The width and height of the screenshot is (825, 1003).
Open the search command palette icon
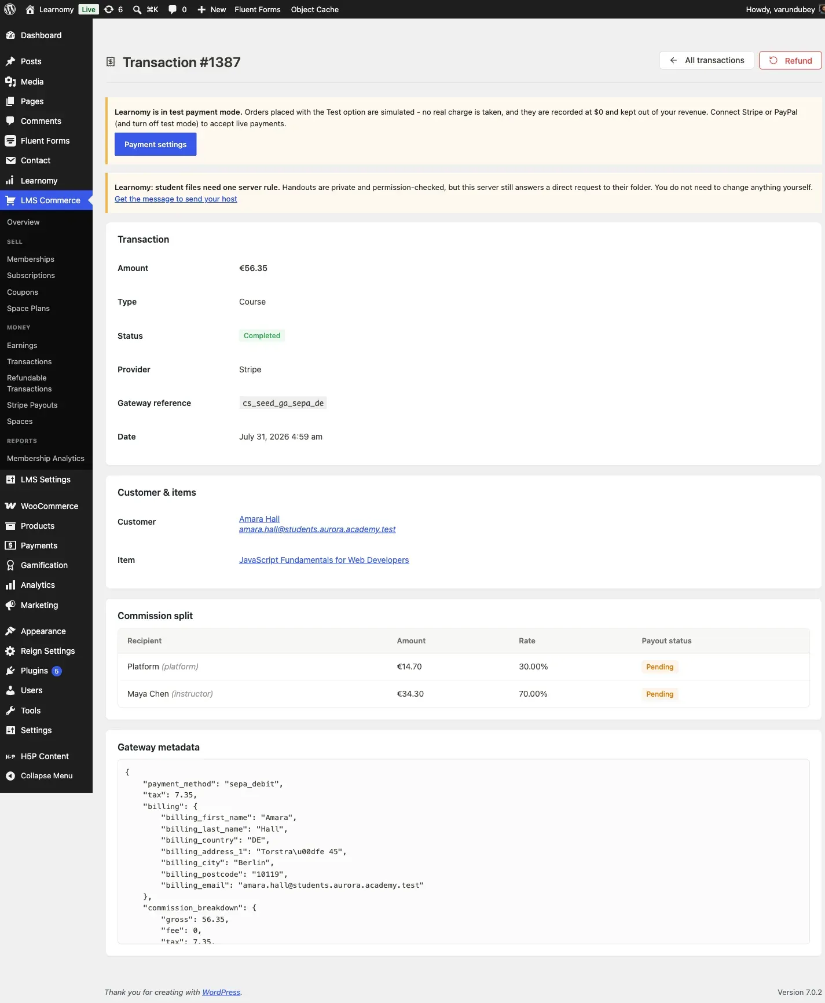pyautogui.click(x=137, y=9)
